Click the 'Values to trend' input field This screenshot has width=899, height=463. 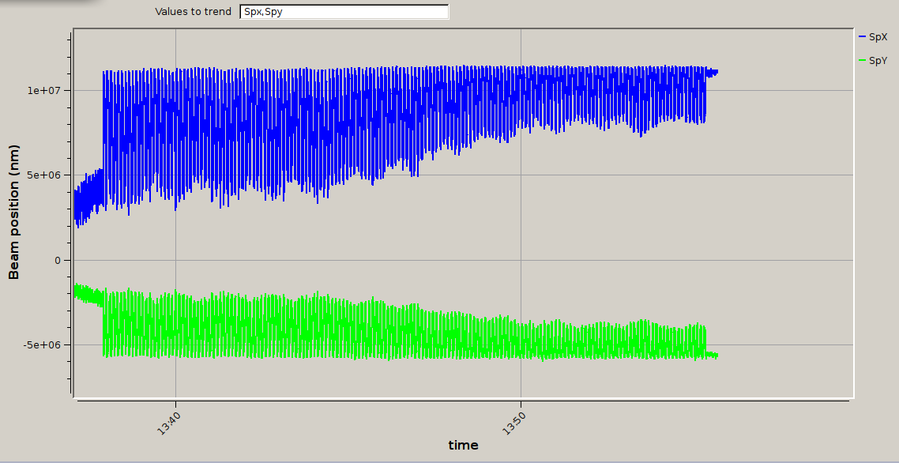(344, 12)
